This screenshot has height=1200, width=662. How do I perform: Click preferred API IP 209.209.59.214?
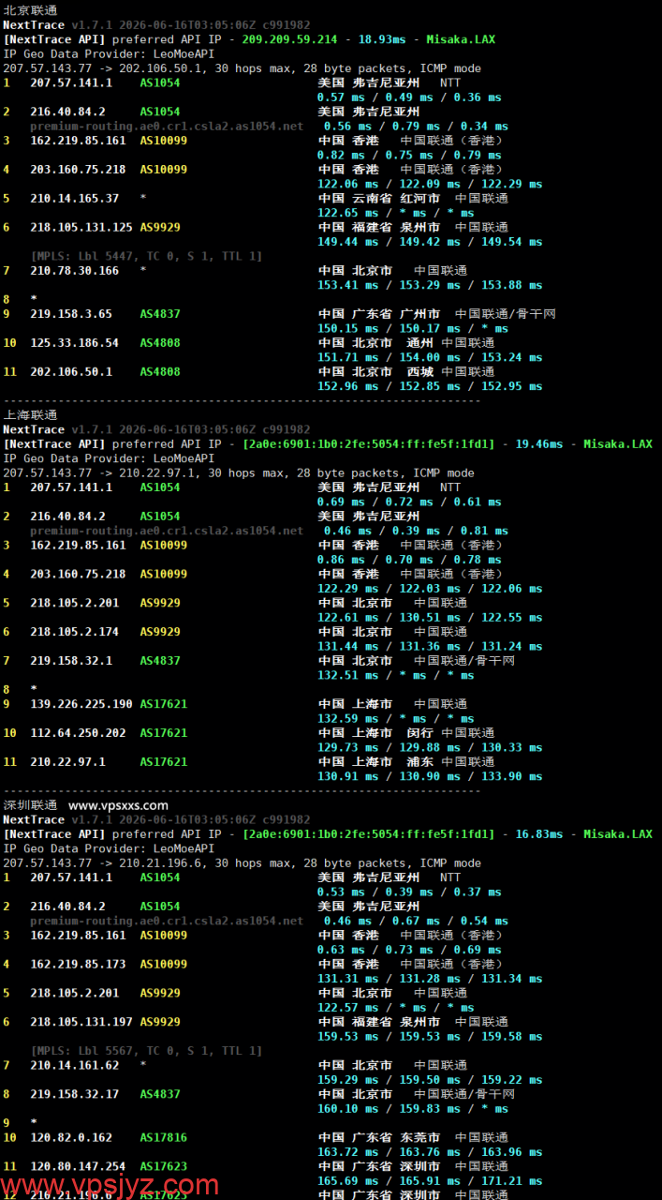pyautogui.click(x=289, y=39)
